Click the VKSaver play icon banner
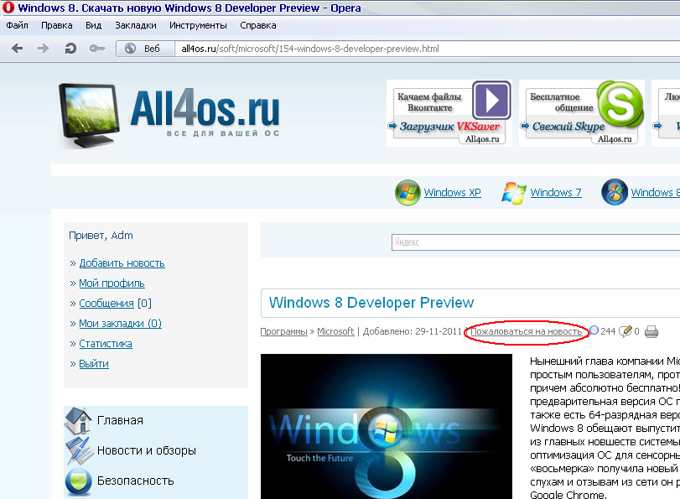The width and height of the screenshot is (680, 499). click(491, 100)
